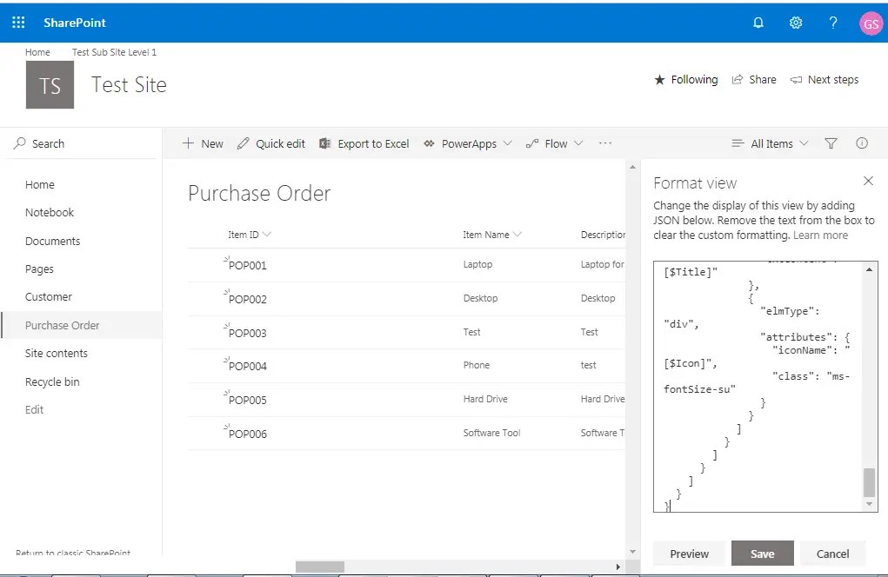This screenshot has width=888, height=577.
Task: Open the app launcher waffle menu
Action: coord(17,22)
